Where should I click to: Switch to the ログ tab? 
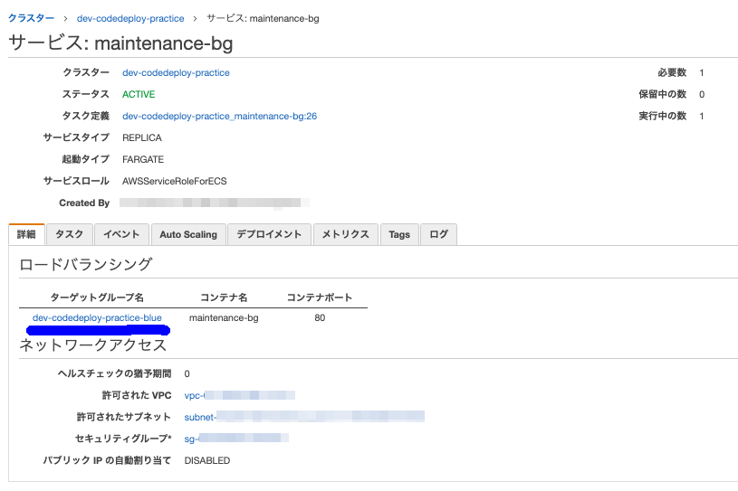click(438, 234)
